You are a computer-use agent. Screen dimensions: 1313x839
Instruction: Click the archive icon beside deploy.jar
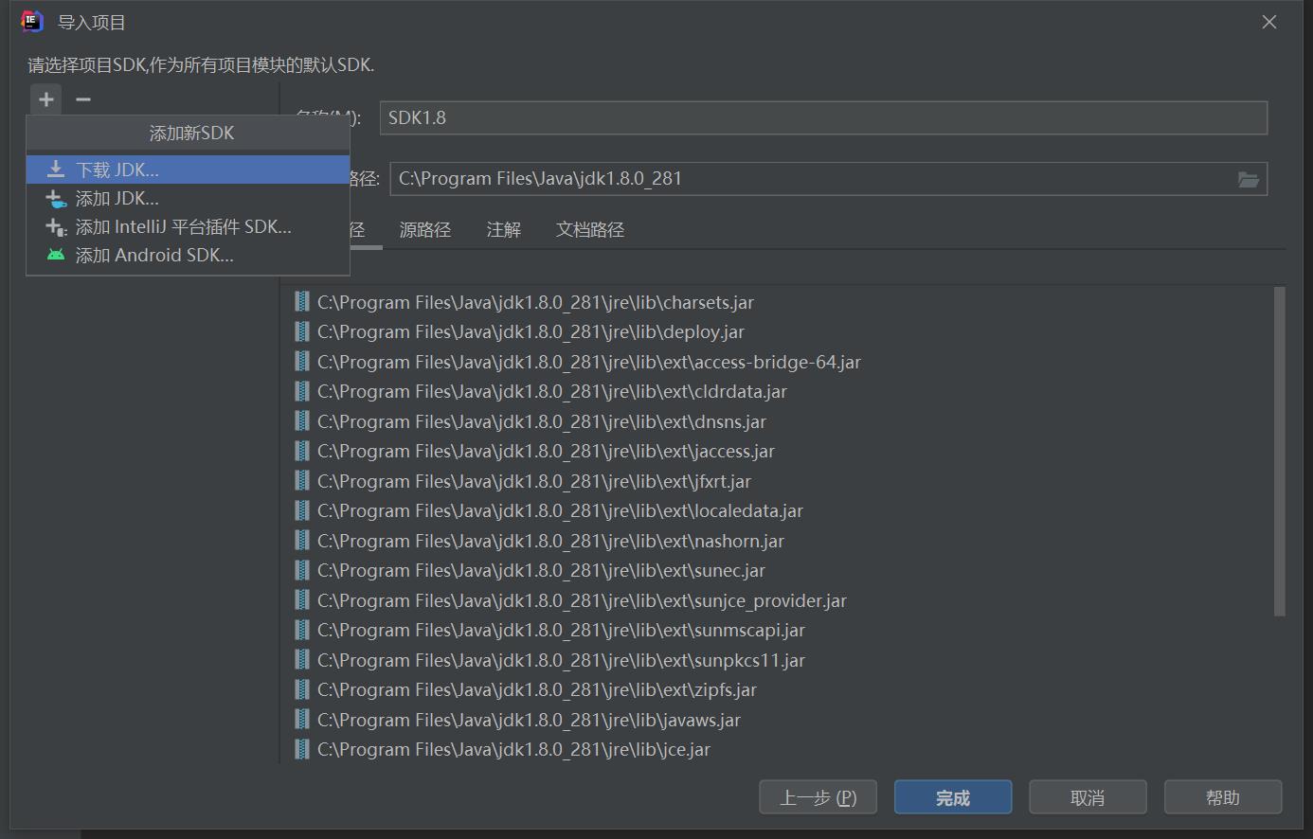tap(302, 331)
